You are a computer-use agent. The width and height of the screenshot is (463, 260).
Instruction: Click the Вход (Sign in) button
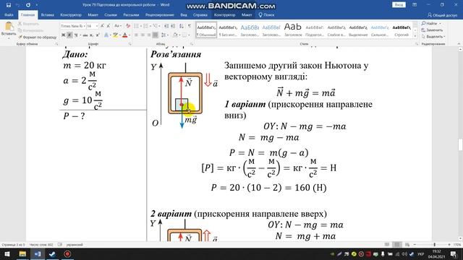tap(399, 5)
